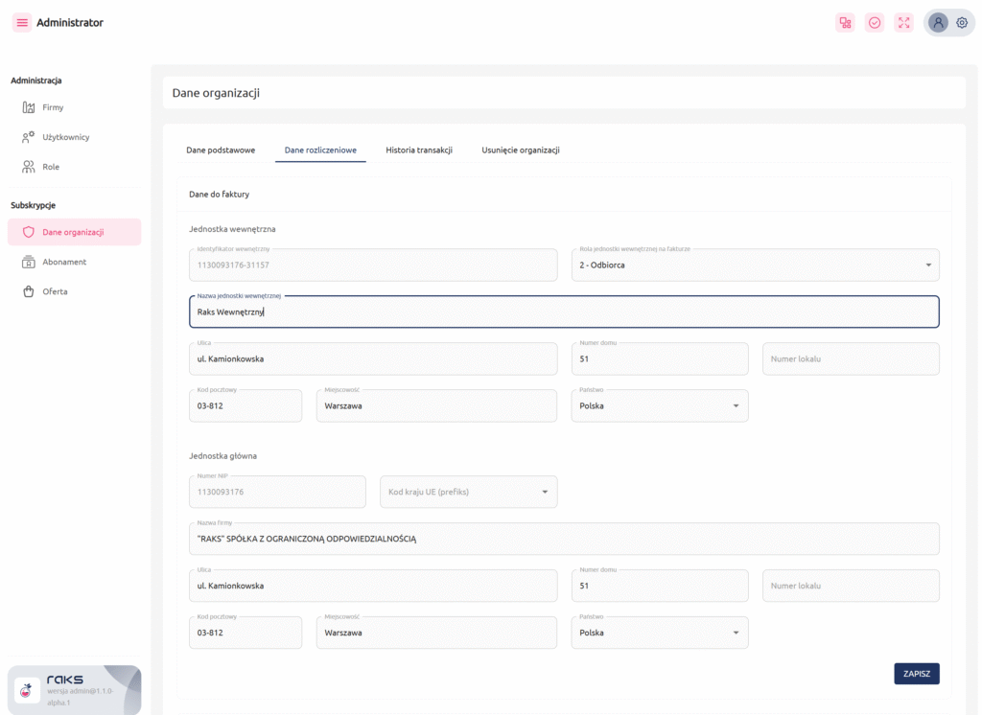The width and height of the screenshot is (982, 715).
Task: Open the user profile avatar
Action: (938, 23)
